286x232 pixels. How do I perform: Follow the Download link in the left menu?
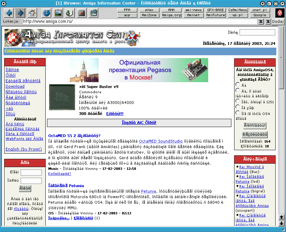[15, 86]
